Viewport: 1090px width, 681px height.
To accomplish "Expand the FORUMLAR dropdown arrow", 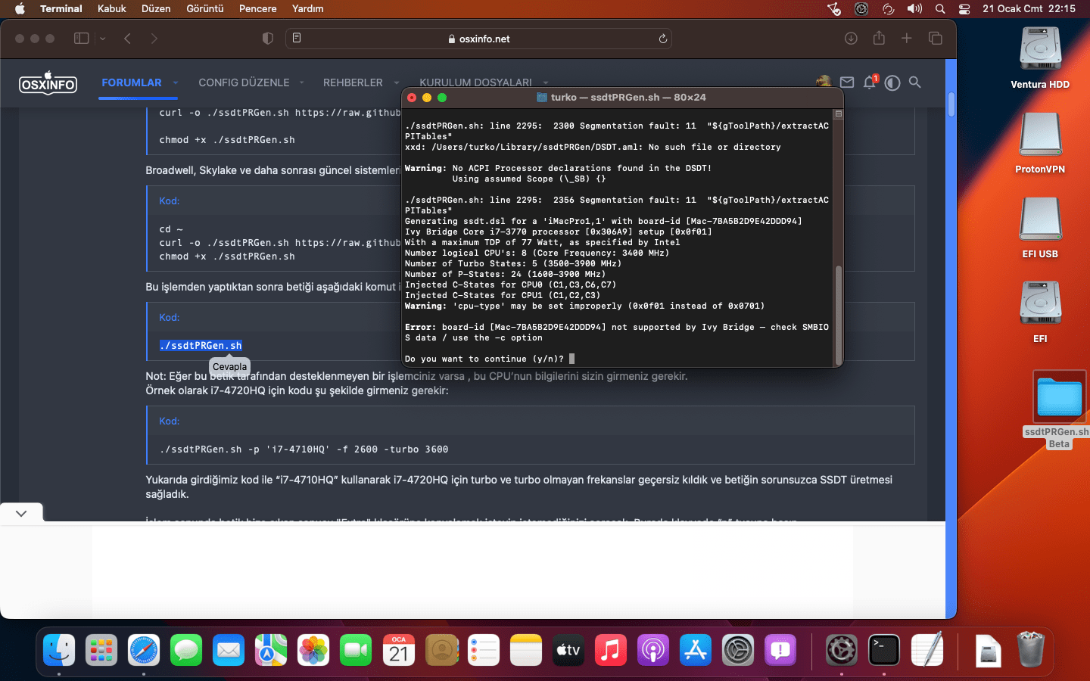I will [176, 82].
